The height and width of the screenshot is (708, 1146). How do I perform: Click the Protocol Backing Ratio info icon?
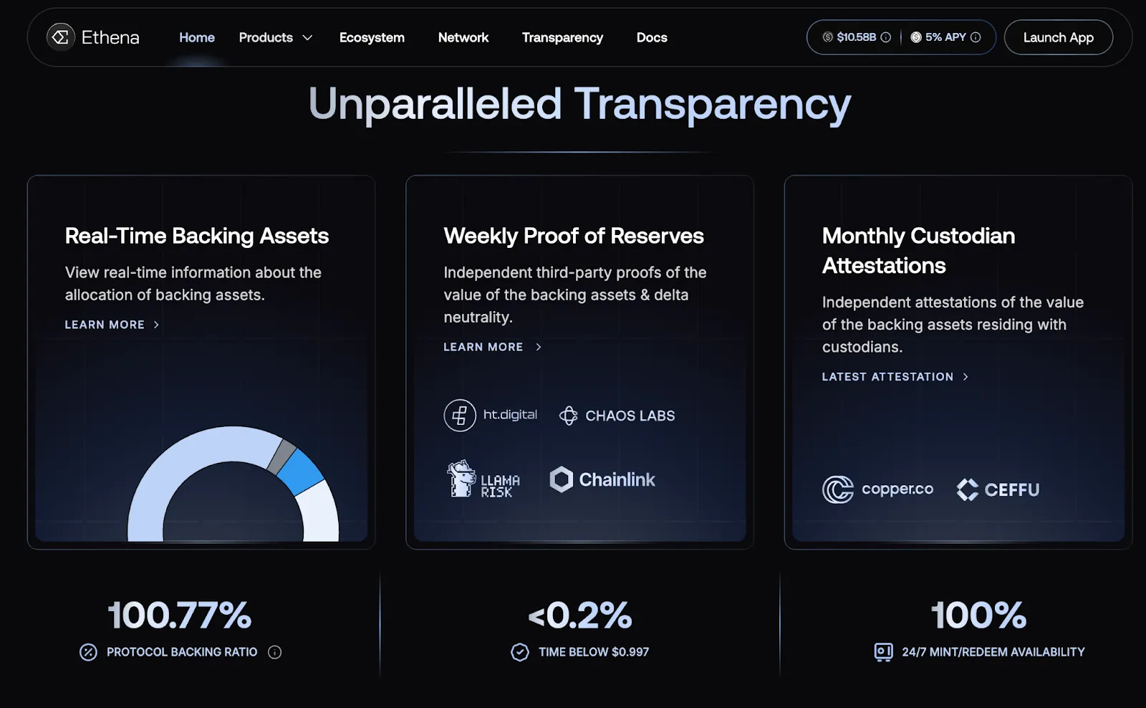[x=274, y=652]
